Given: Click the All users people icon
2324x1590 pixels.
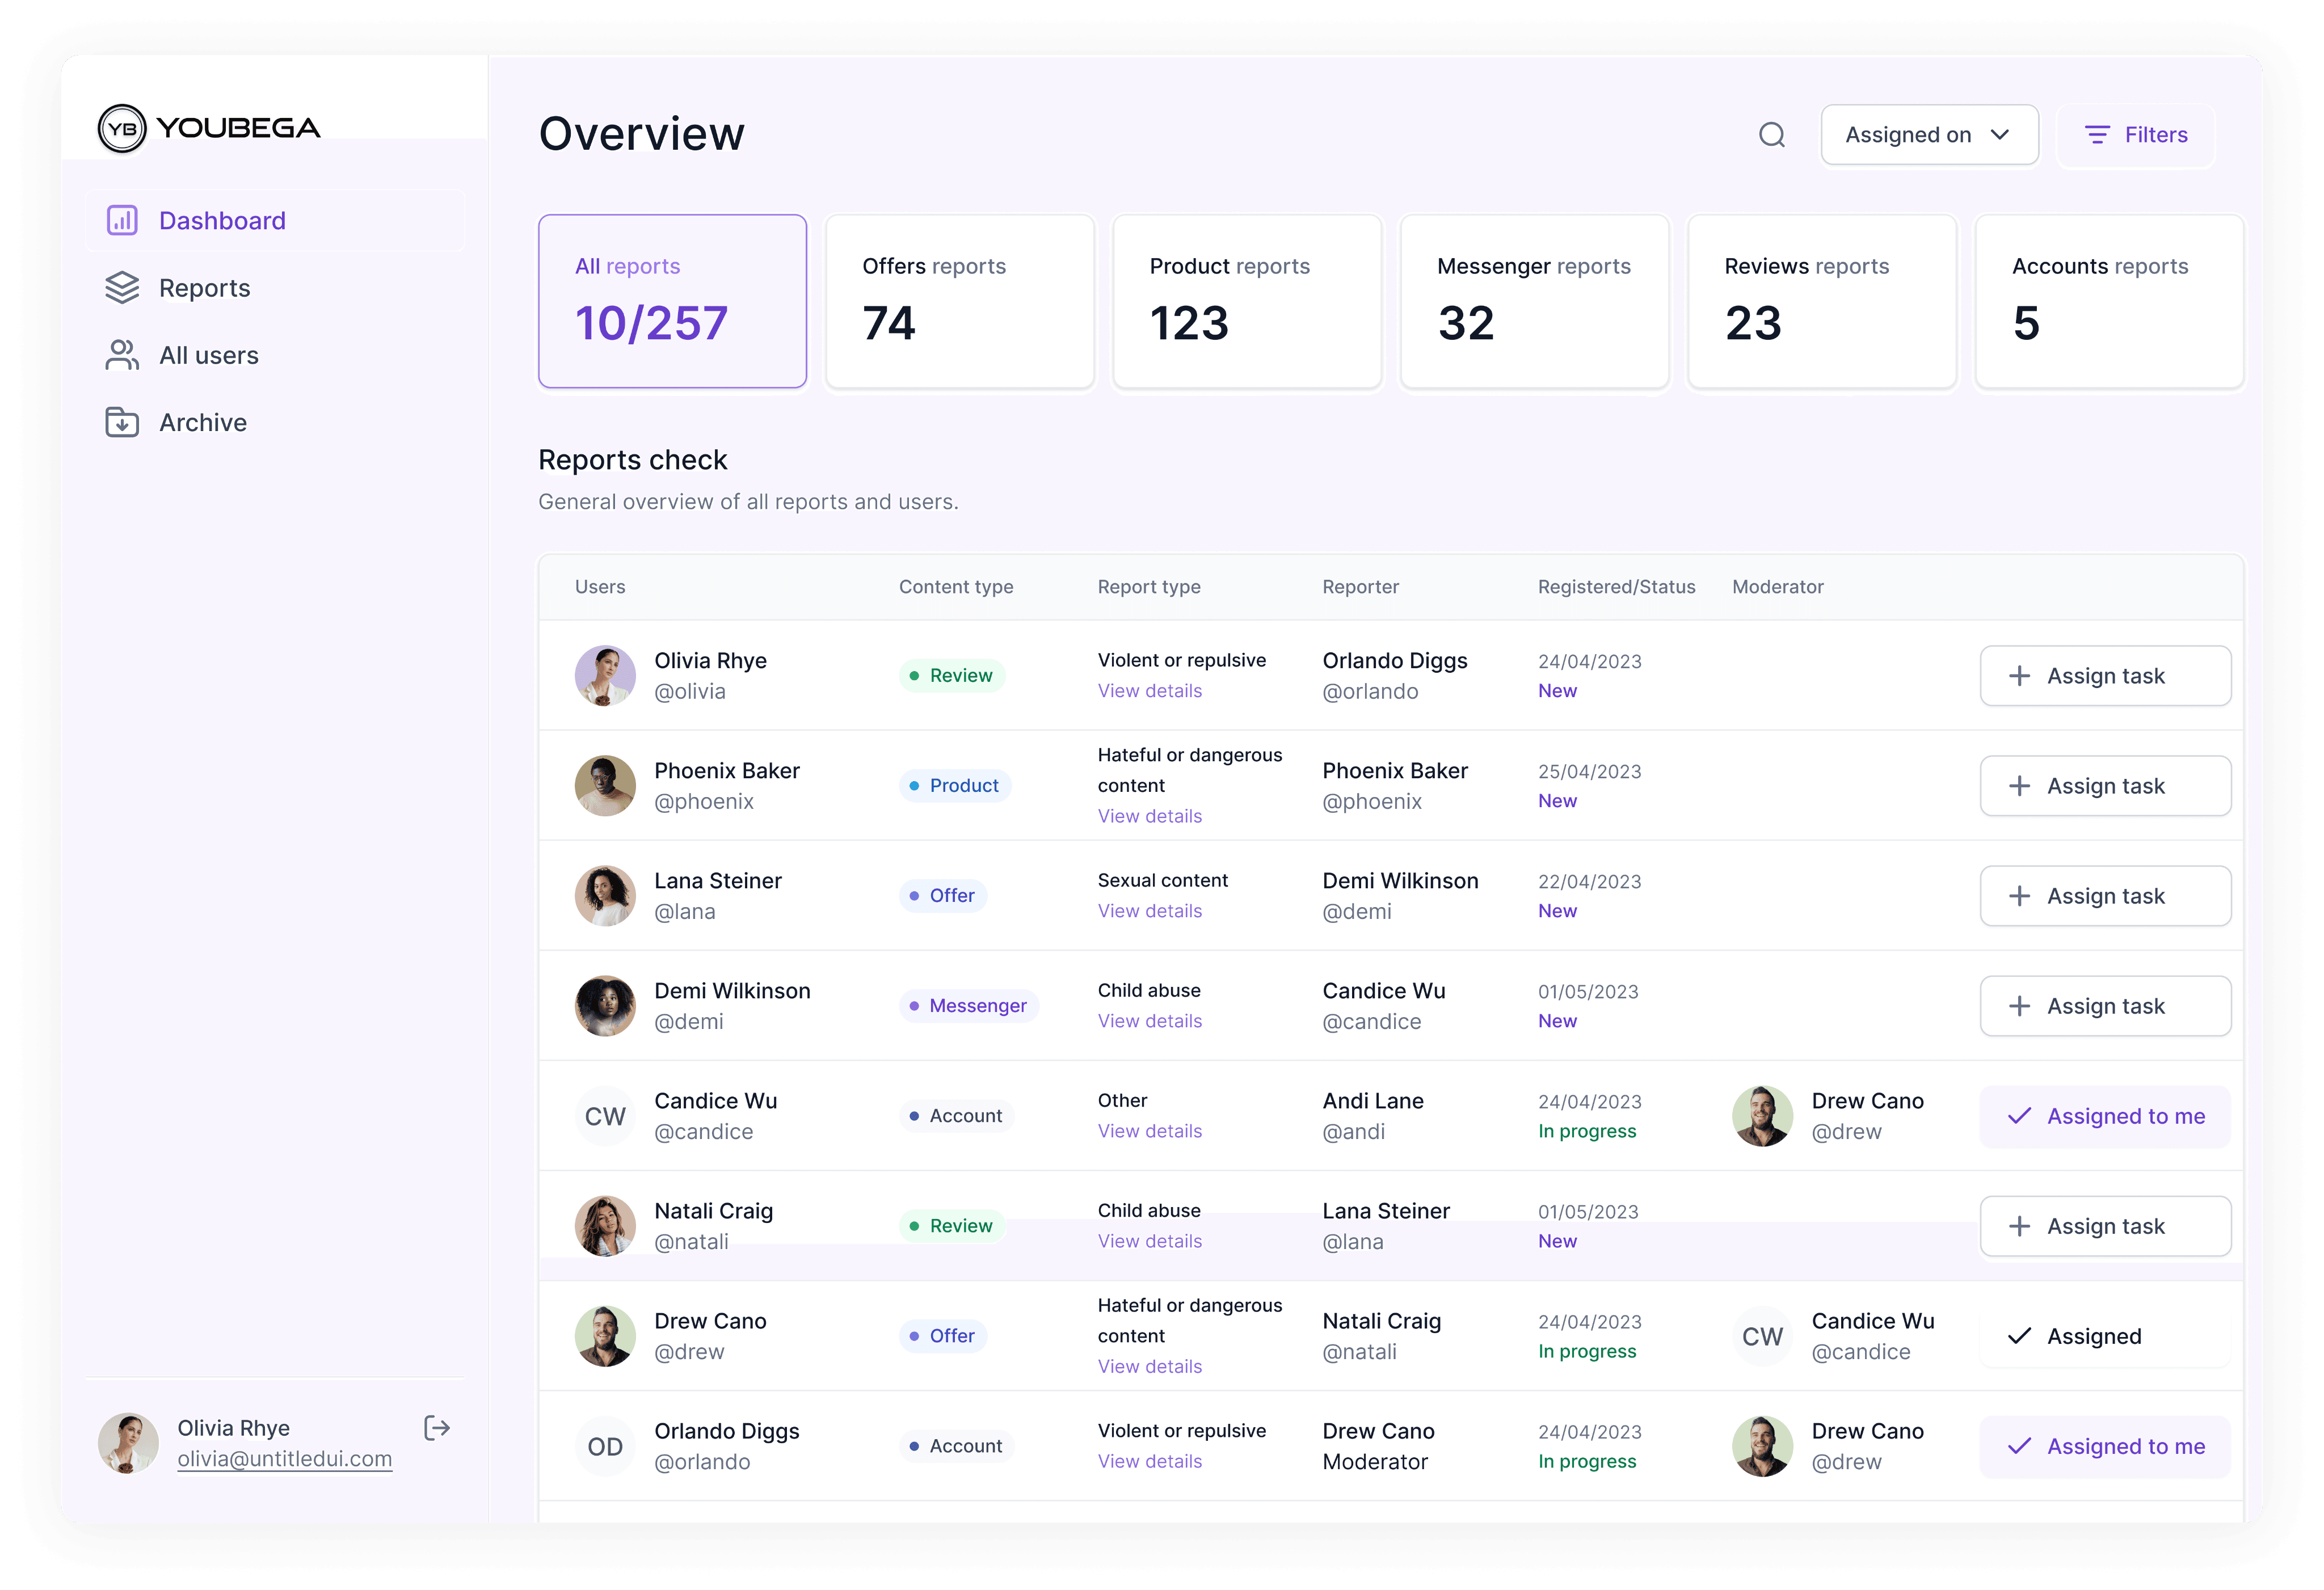Looking at the screenshot, I should click(122, 355).
